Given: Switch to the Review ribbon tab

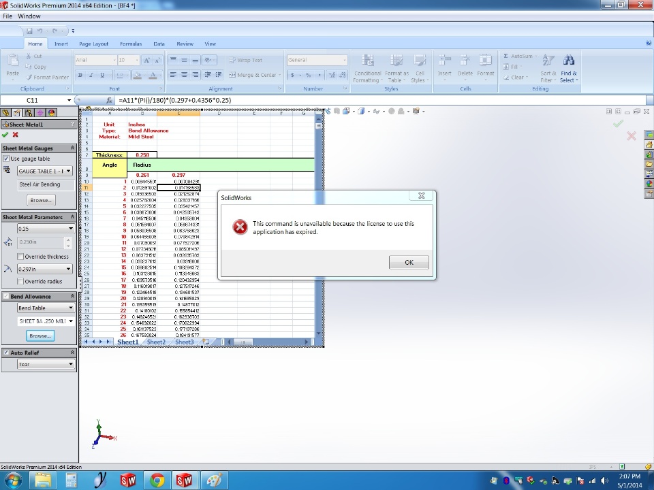Looking at the screenshot, I should coord(185,44).
